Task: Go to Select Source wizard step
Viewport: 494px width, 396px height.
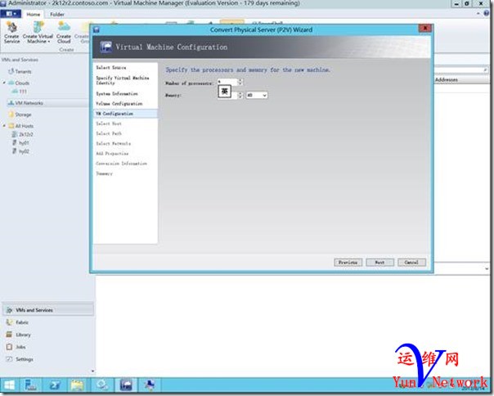Action: click(x=111, y=67)
